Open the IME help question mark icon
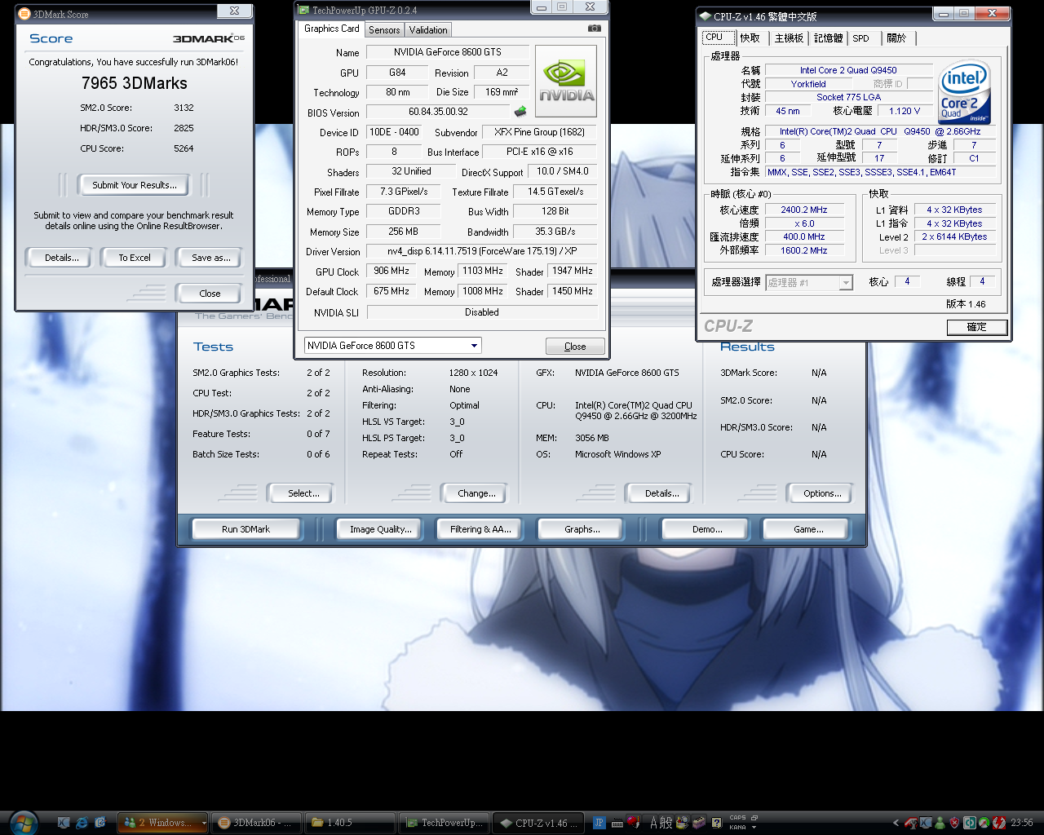1044x835 pixels. click(x=717, y=823)
